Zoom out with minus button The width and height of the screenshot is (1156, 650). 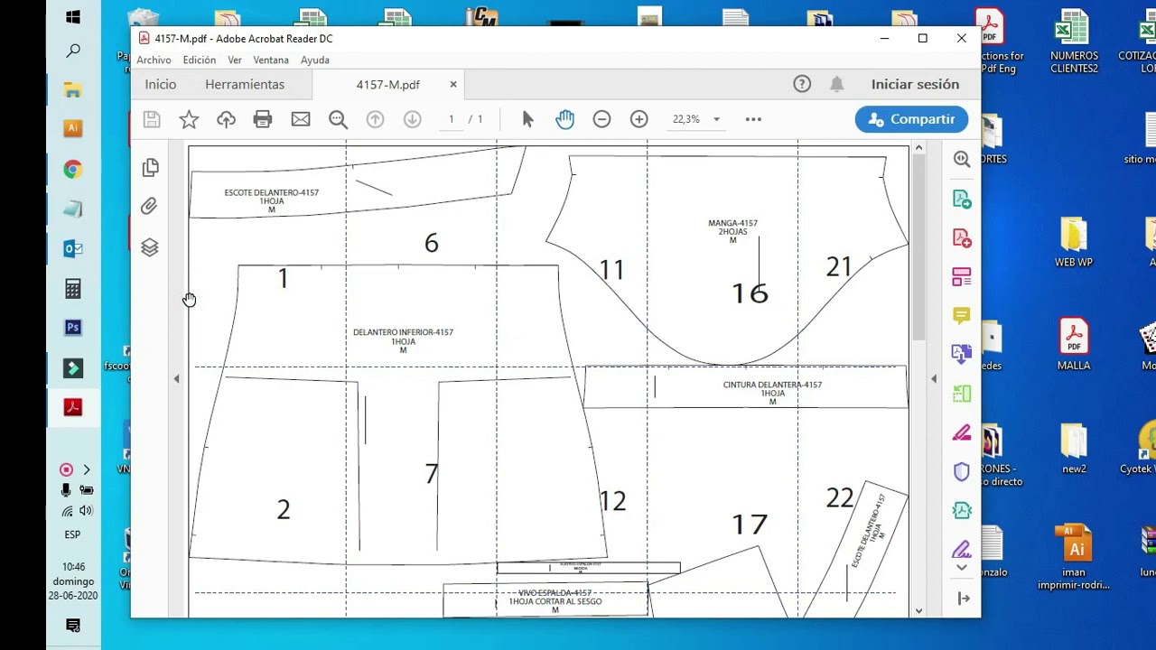pos(601,119)
